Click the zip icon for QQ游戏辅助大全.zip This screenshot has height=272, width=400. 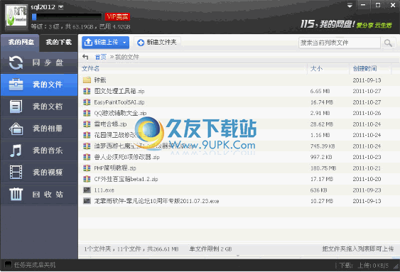click(87, 113)
